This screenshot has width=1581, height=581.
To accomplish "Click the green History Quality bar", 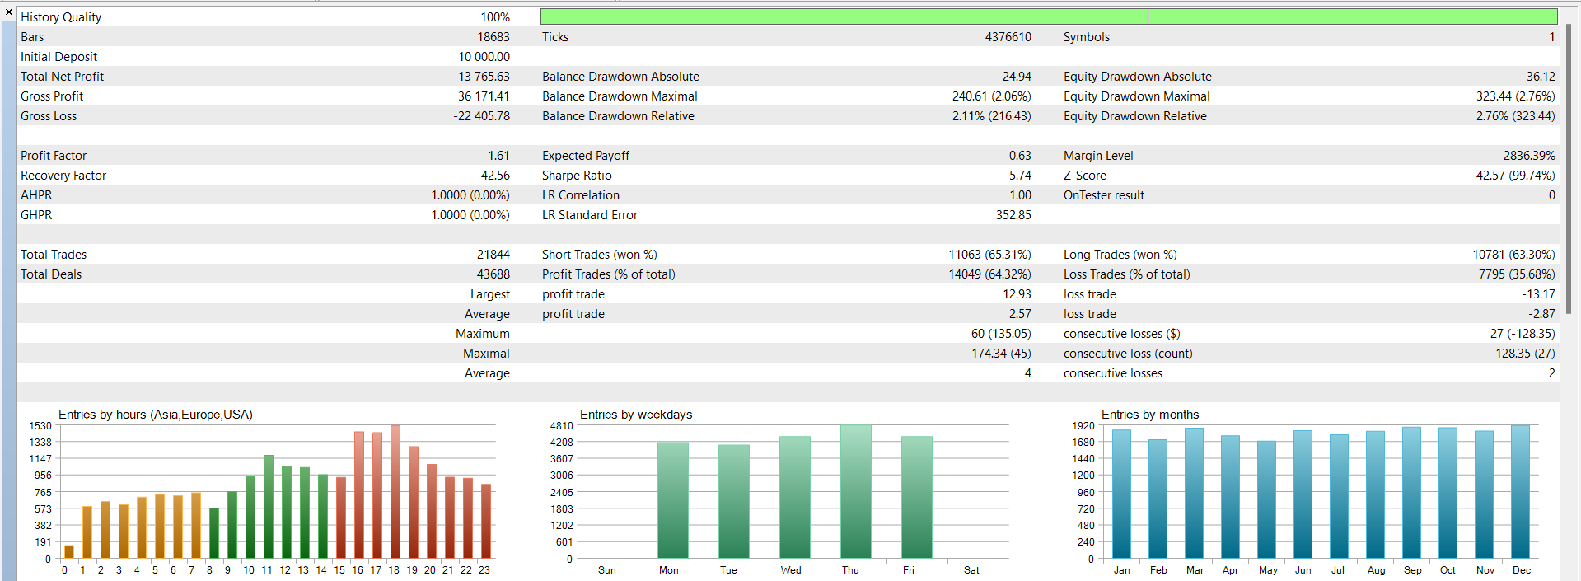I will 1048,16.
